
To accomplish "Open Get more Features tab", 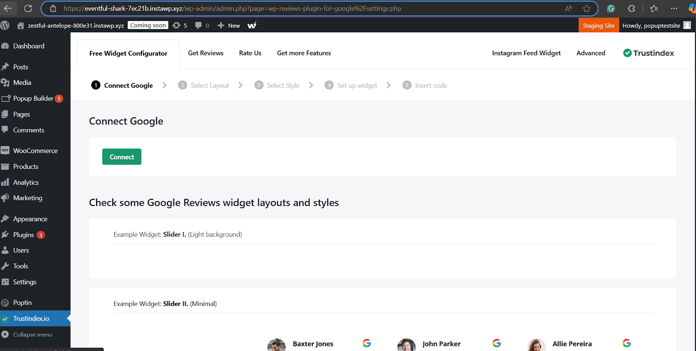I will coord(304,53).
